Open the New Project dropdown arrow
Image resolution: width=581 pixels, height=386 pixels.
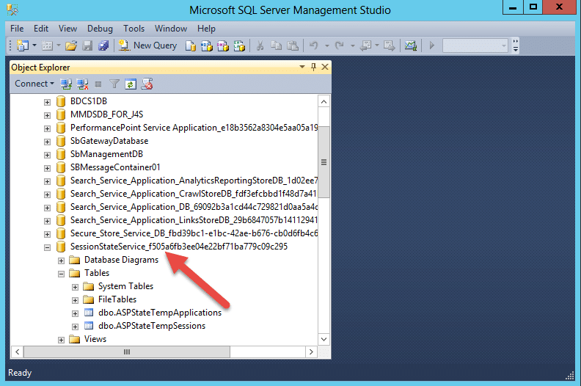[x=34, y=45]
